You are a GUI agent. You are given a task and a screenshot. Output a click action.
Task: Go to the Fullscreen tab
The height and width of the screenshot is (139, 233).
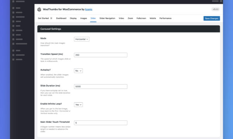(141, 18)
